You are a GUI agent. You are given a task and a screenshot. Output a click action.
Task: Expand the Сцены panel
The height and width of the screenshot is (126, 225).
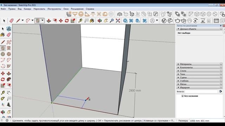(178, 77)
